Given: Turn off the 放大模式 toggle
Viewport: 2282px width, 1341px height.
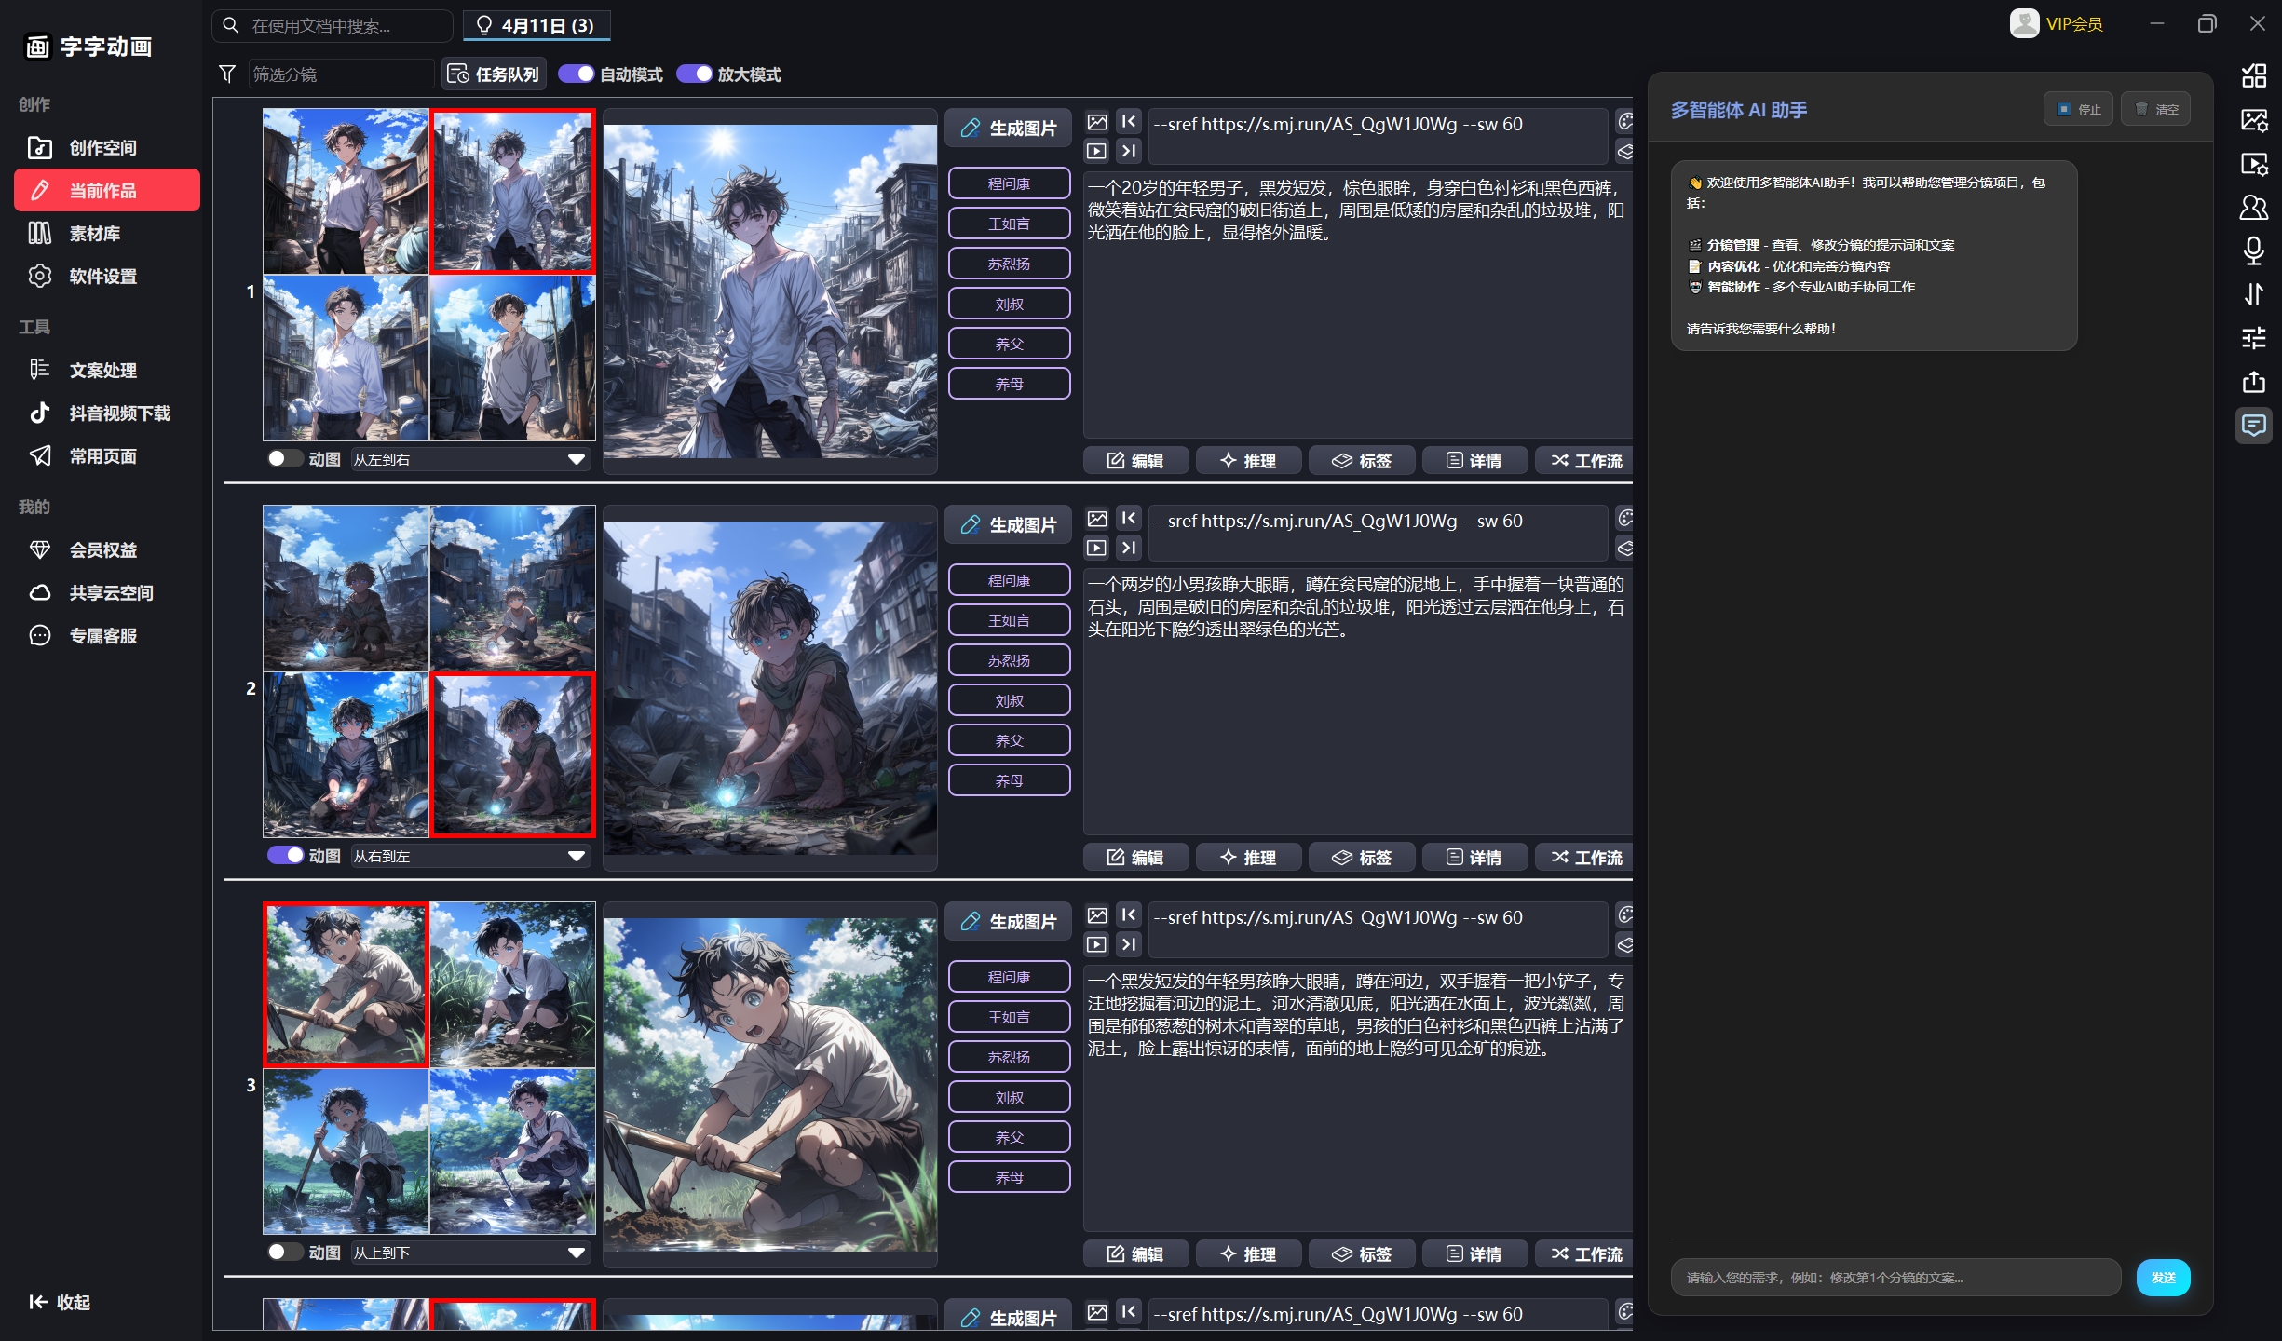Looking at the screenshot, I should click(694, 74).
